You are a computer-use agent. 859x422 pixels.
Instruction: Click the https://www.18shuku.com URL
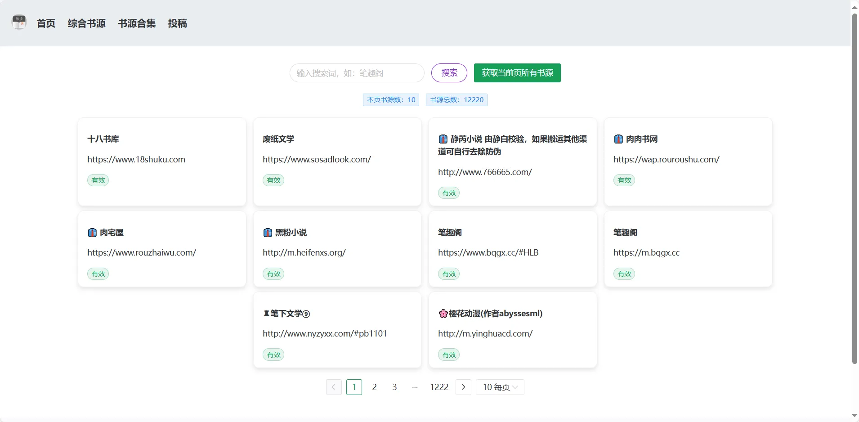tap(136, 159)
